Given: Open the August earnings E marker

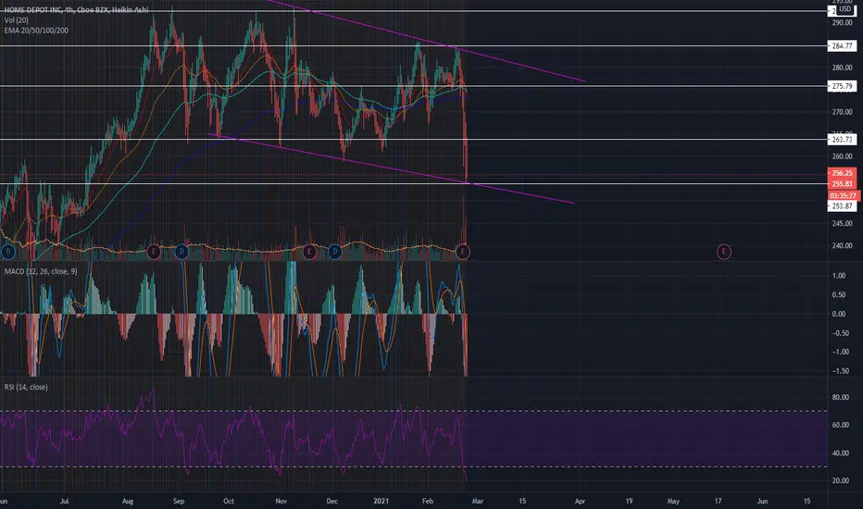Looking at the screenshot, I should (x=154, y=252).
